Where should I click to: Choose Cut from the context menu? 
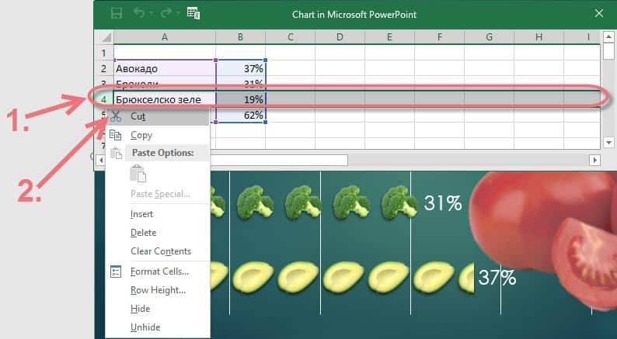pyautogui.click(x=158, y=116)
